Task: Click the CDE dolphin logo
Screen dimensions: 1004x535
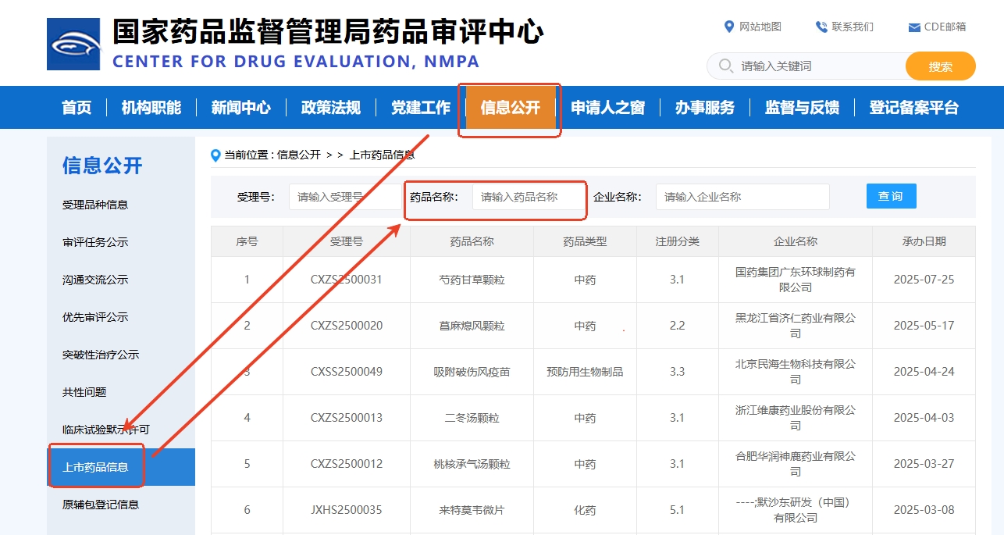Action: tap(73, 45)
